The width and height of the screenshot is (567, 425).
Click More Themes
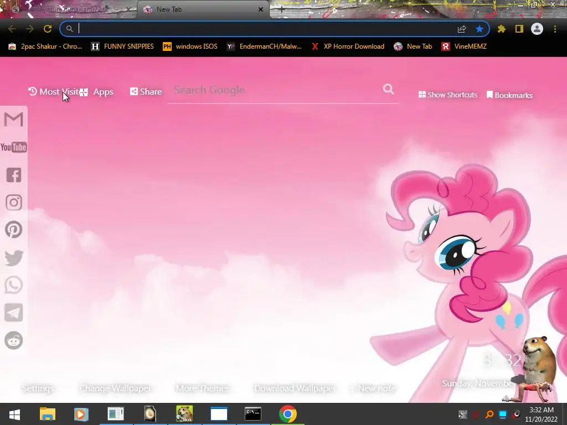pos(203,388)
